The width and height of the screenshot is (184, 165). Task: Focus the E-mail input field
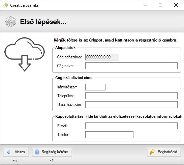131,126
